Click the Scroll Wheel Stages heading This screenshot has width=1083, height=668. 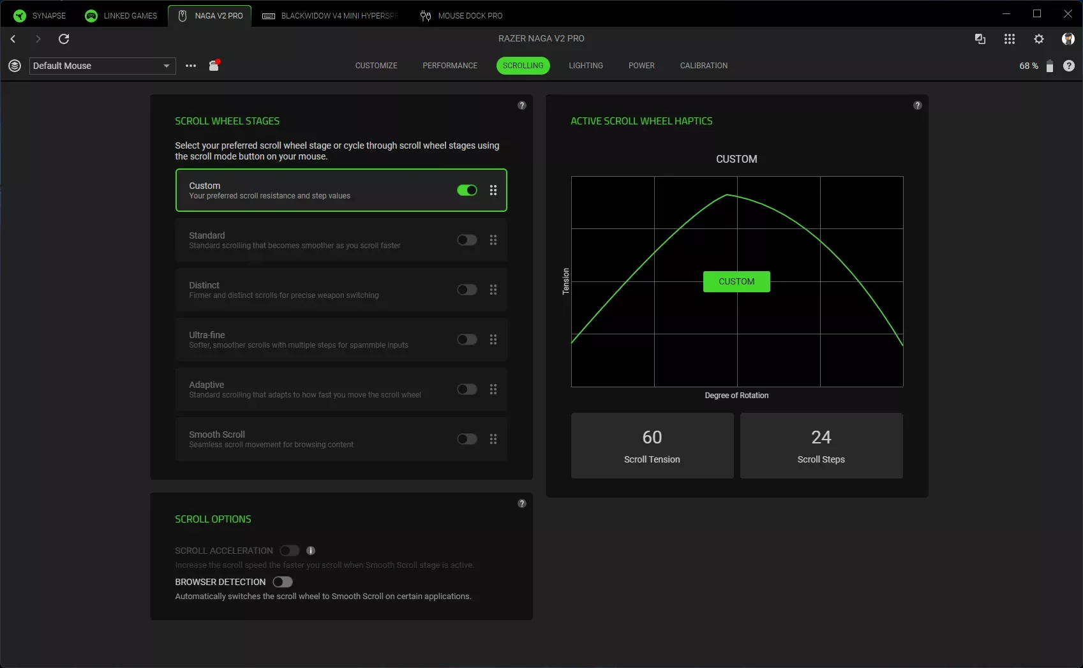click(x=227, y=121)
